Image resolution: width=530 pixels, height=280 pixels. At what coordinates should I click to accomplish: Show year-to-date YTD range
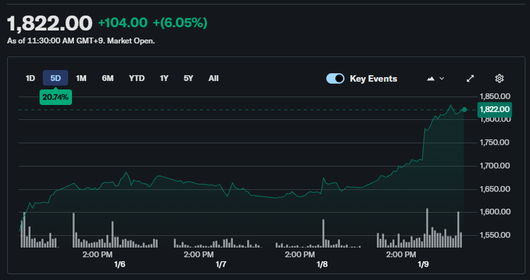click(x=137, y=78)
